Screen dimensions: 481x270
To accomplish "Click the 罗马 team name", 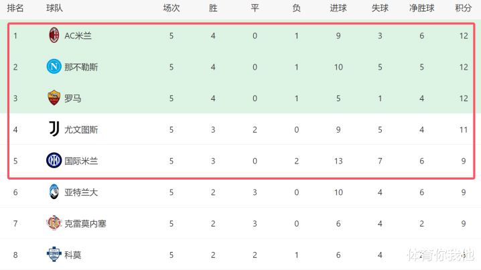I will click(73, 98).
